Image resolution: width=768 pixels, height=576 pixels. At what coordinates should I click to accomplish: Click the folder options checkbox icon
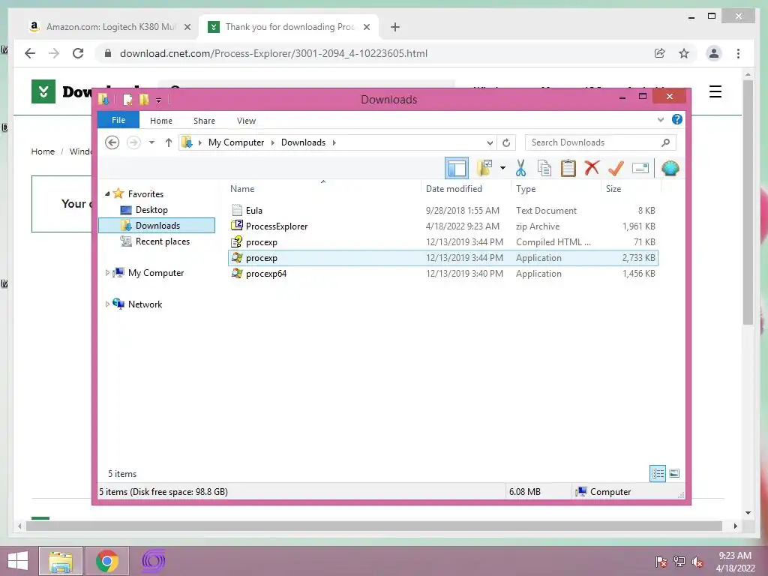pos(484,168)
